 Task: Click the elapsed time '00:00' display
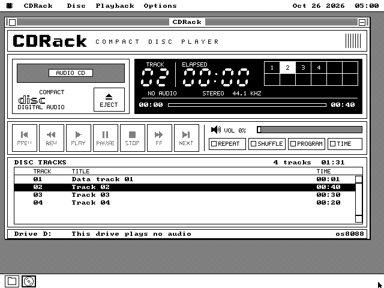coord(216,77)
